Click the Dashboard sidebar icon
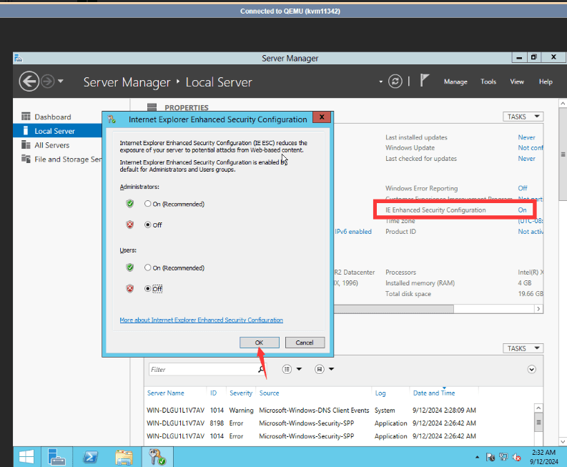This screenshot has width=567, height=467. tap(26, 117)
